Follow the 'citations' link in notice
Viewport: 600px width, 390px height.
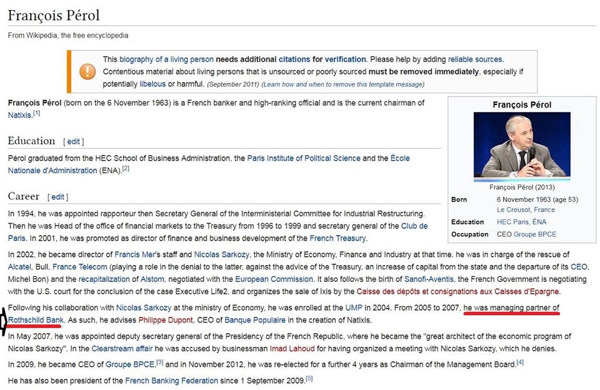tap(294, 59)
